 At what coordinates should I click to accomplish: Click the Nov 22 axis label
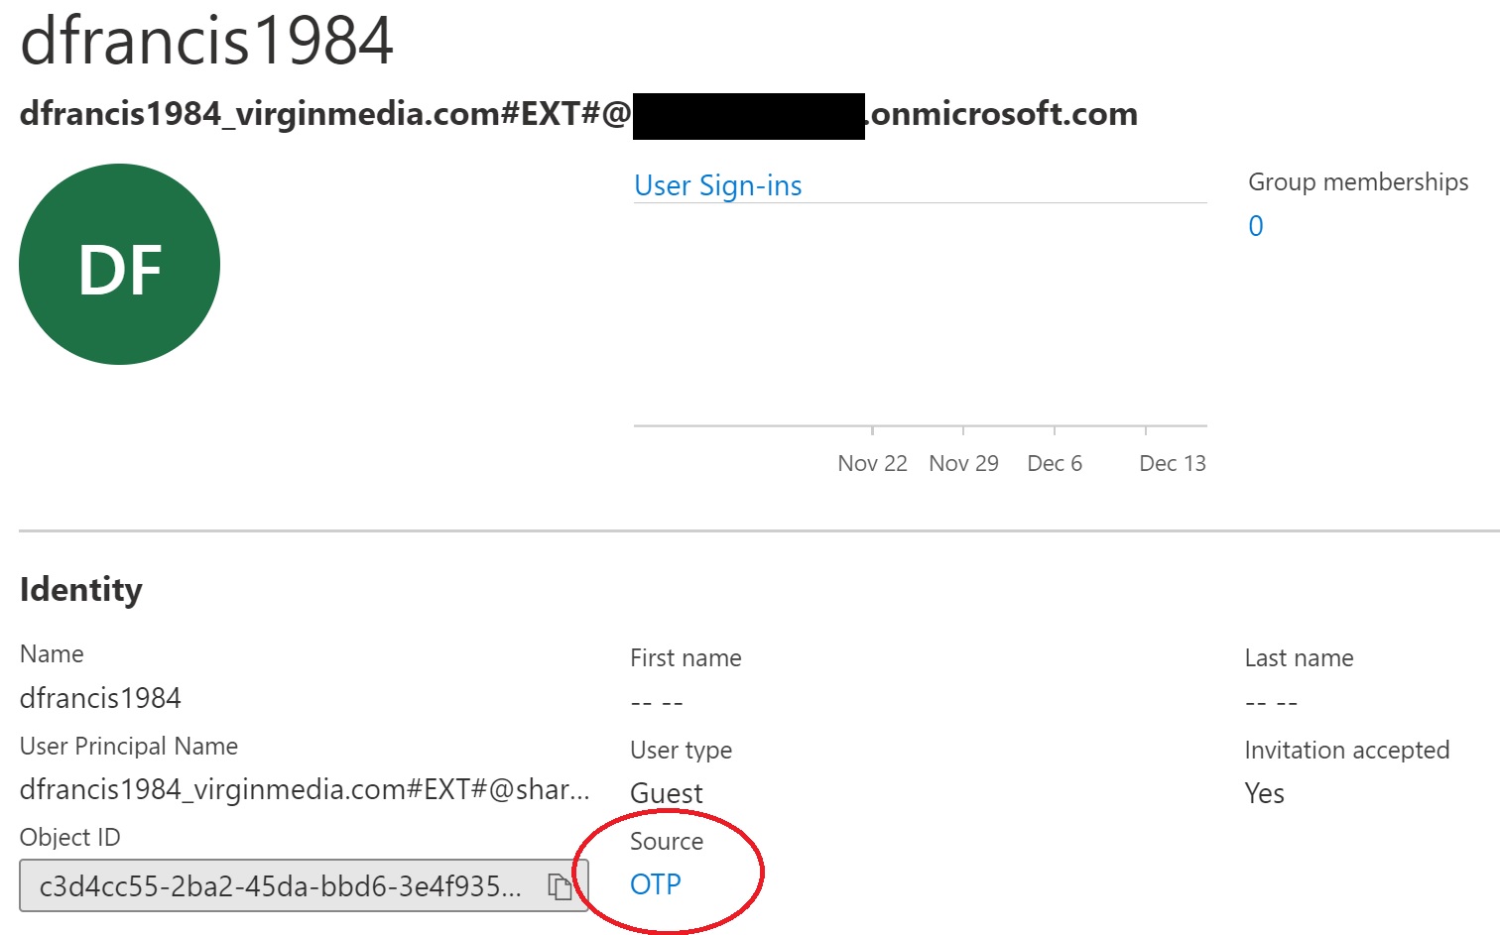click(872, 463)
